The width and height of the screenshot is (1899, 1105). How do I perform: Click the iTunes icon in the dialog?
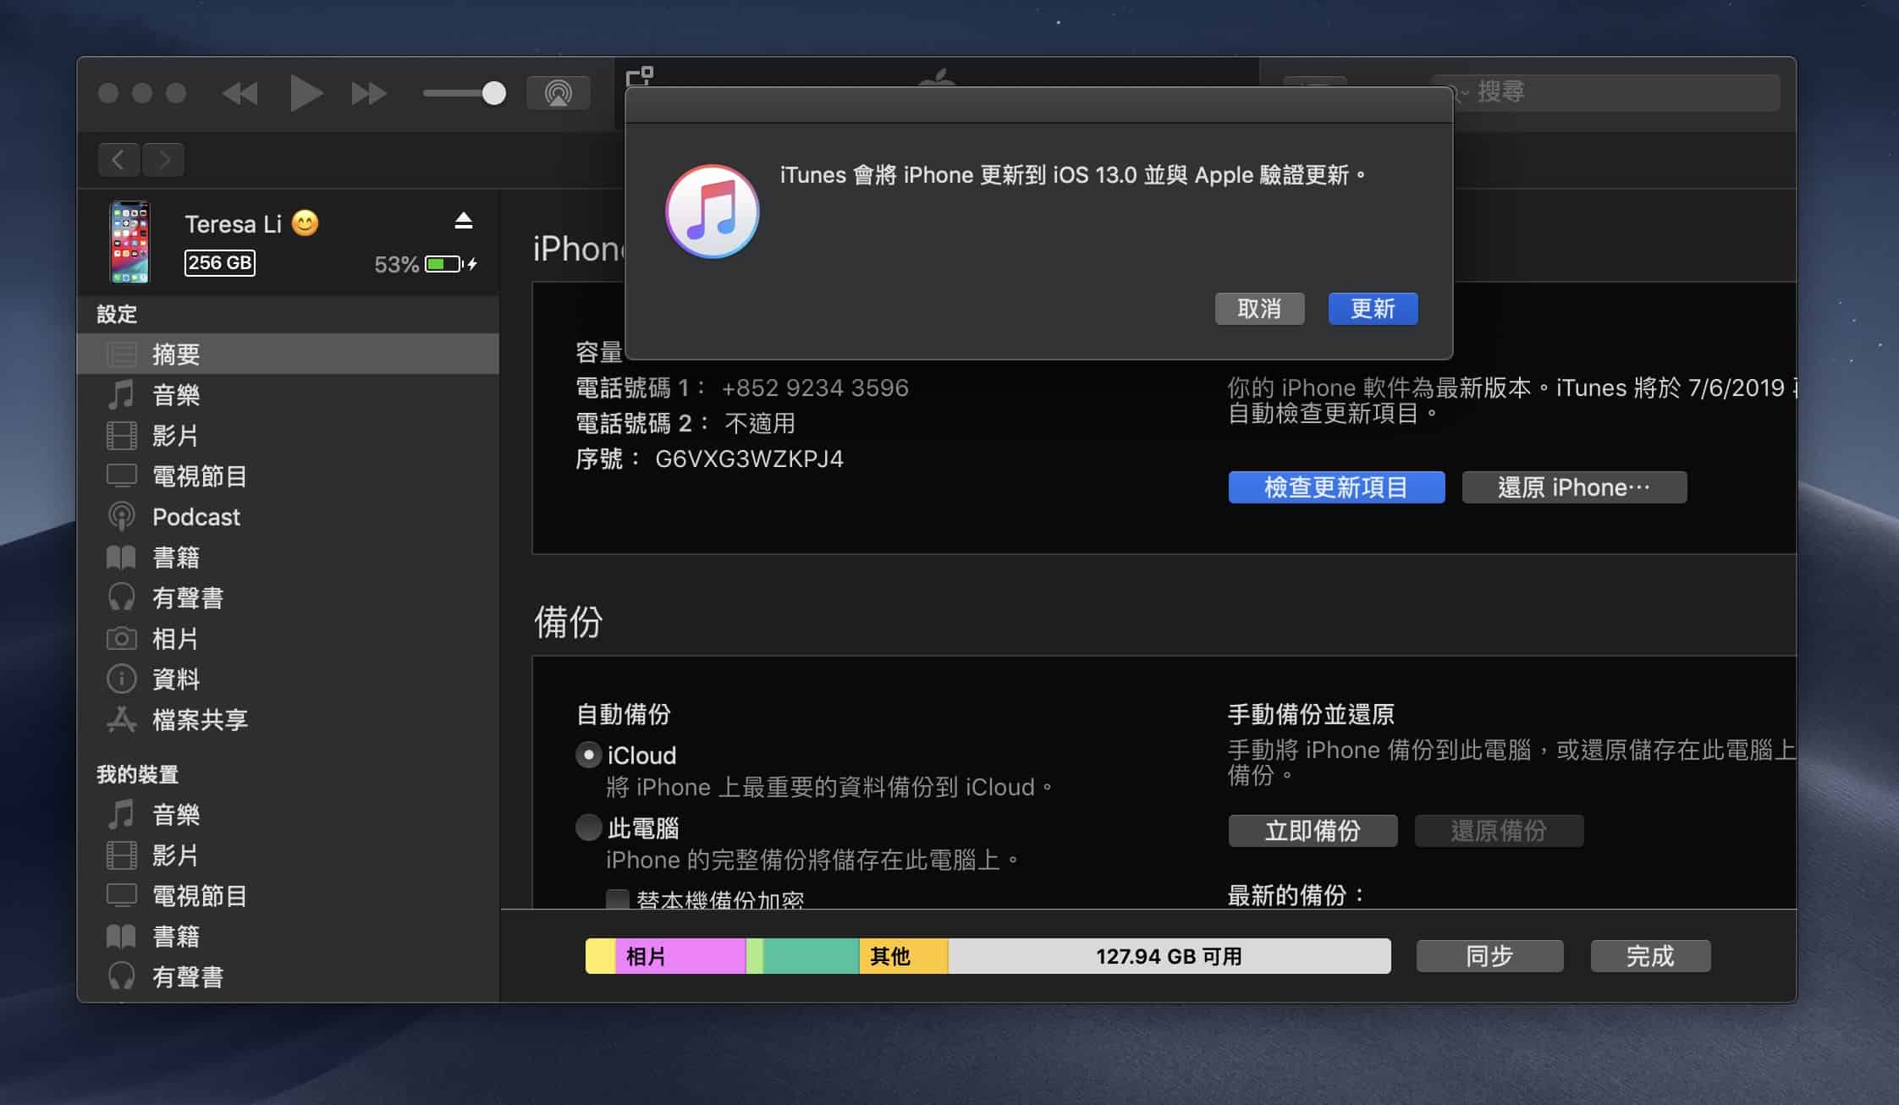[713, 212]
